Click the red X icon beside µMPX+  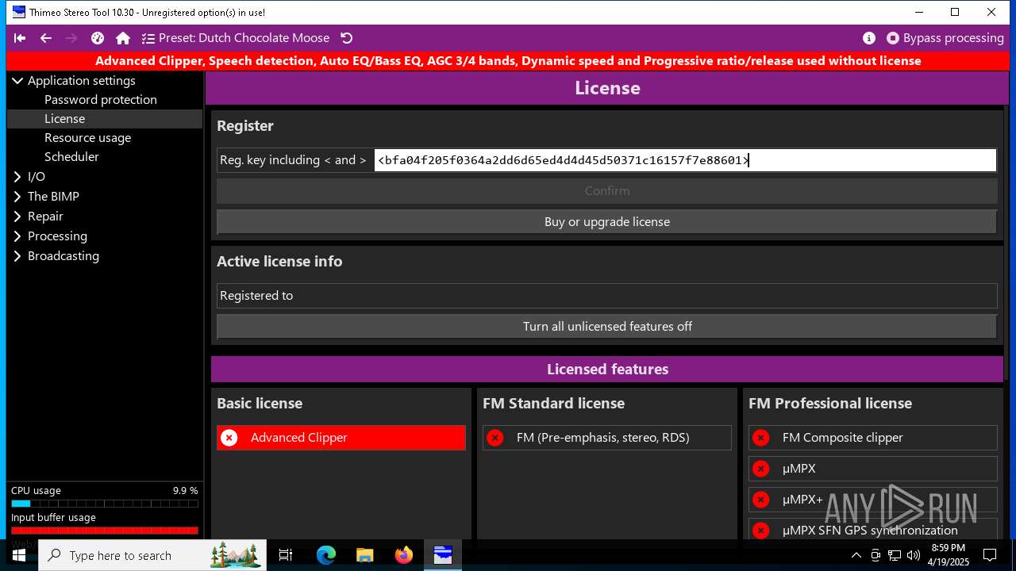(761, 500)
